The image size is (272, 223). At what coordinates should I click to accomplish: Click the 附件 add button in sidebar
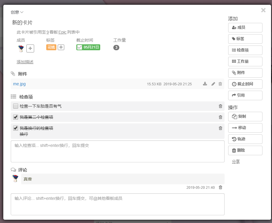(x=245, y=73)
